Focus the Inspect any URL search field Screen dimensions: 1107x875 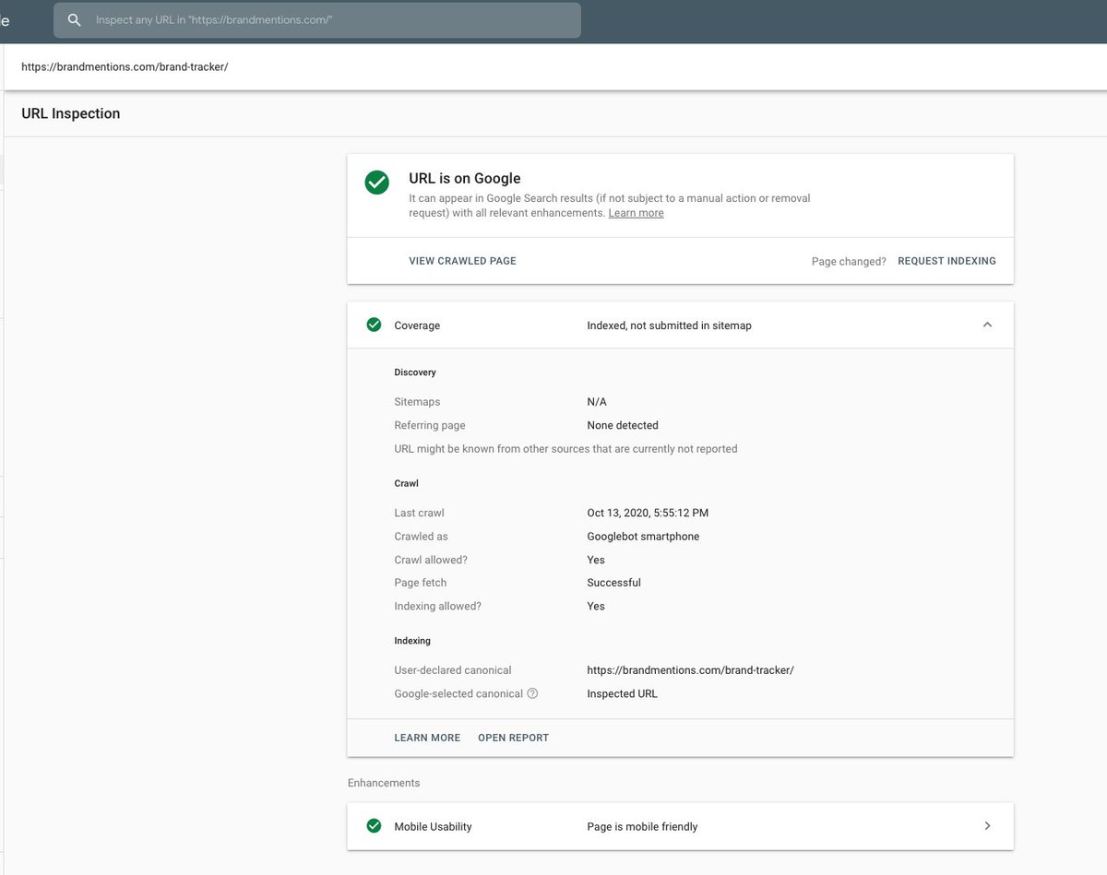tap(317, 20)
